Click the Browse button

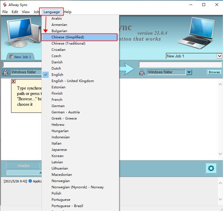pyautogui.click(x=214, y=72)
